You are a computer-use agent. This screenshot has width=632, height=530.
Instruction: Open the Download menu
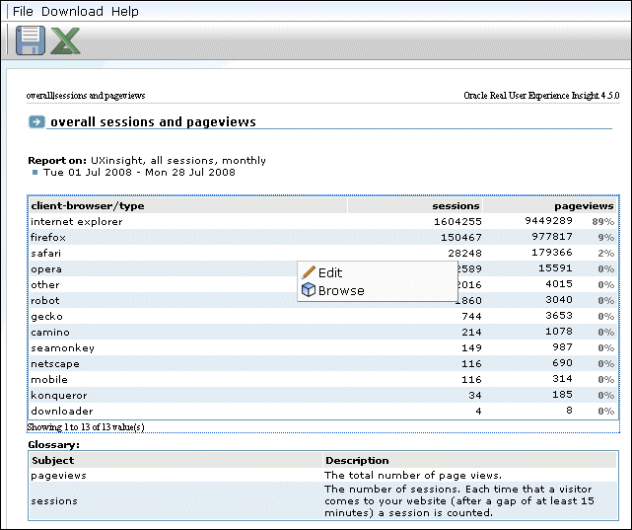72,11
